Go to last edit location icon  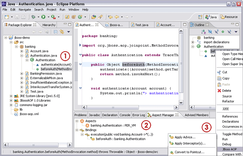(x=110, y=17)
